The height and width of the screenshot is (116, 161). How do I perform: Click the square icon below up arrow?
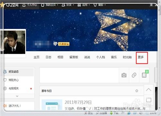point(149,100)
